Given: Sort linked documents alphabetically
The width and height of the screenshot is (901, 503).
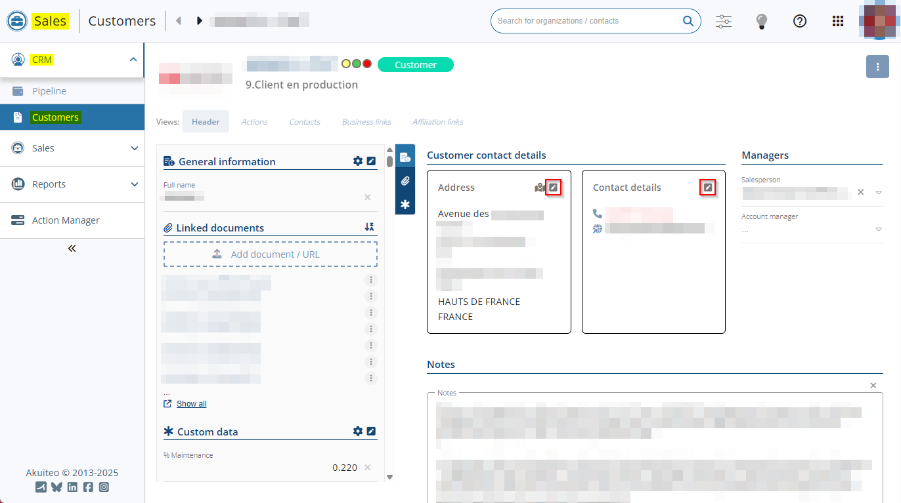Looking at the screenshot, I should 370,228.
